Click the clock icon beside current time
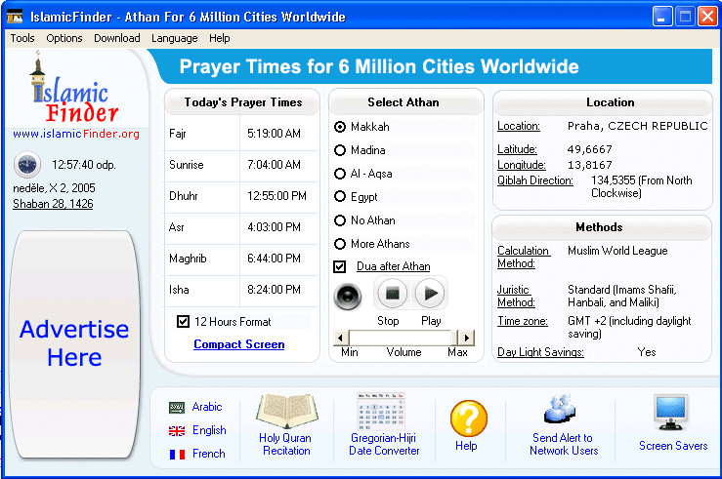The image size is (722, 479). coord(27,164)
